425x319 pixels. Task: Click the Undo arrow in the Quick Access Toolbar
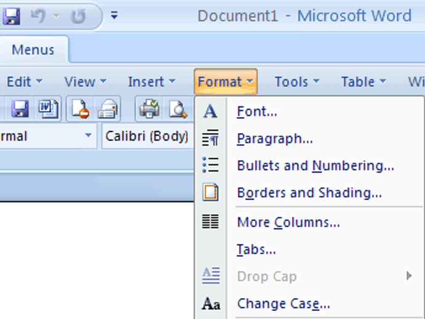click(38, 16)
